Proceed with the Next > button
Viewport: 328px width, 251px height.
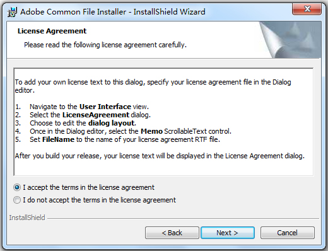click(228, 233)
